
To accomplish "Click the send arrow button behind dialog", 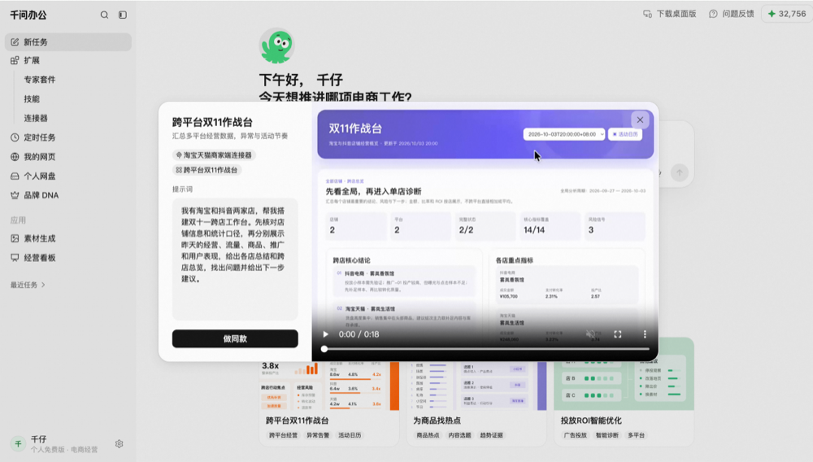I will 679,172.
